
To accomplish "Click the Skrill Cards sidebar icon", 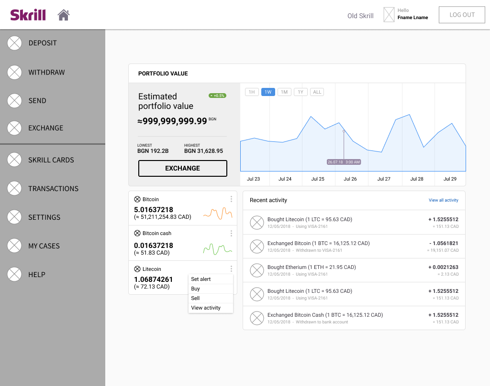I will click(14, 160).
